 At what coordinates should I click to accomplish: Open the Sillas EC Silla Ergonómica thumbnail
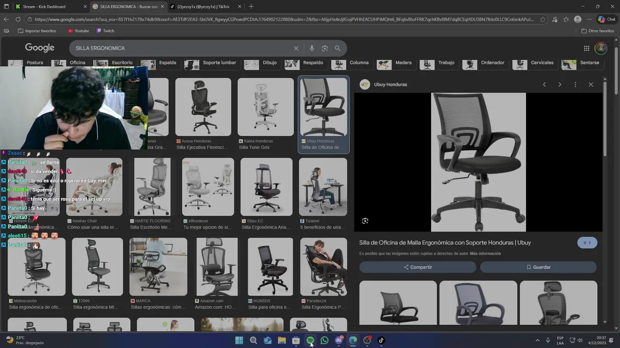click(266, 187)
